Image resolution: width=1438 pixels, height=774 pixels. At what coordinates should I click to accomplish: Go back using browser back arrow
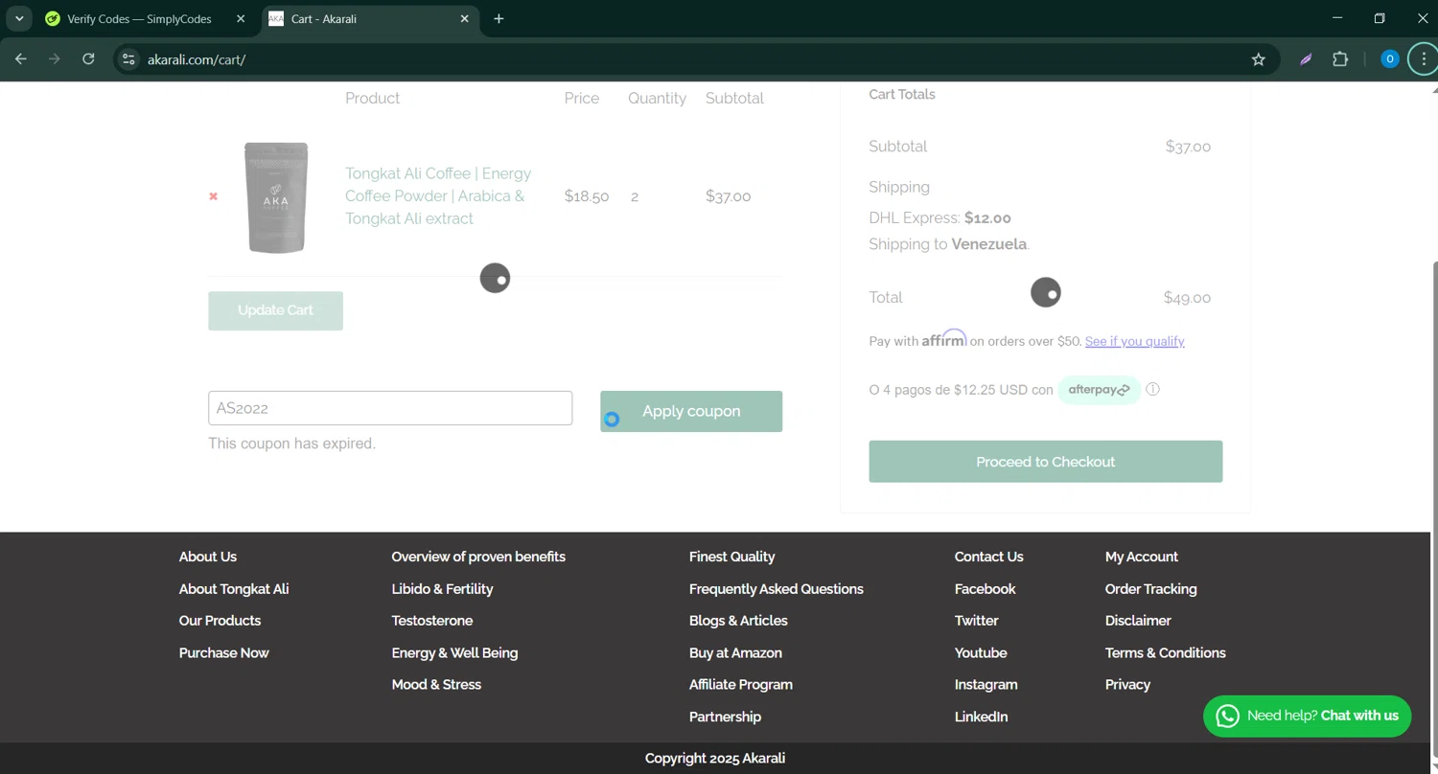(21, 59)
